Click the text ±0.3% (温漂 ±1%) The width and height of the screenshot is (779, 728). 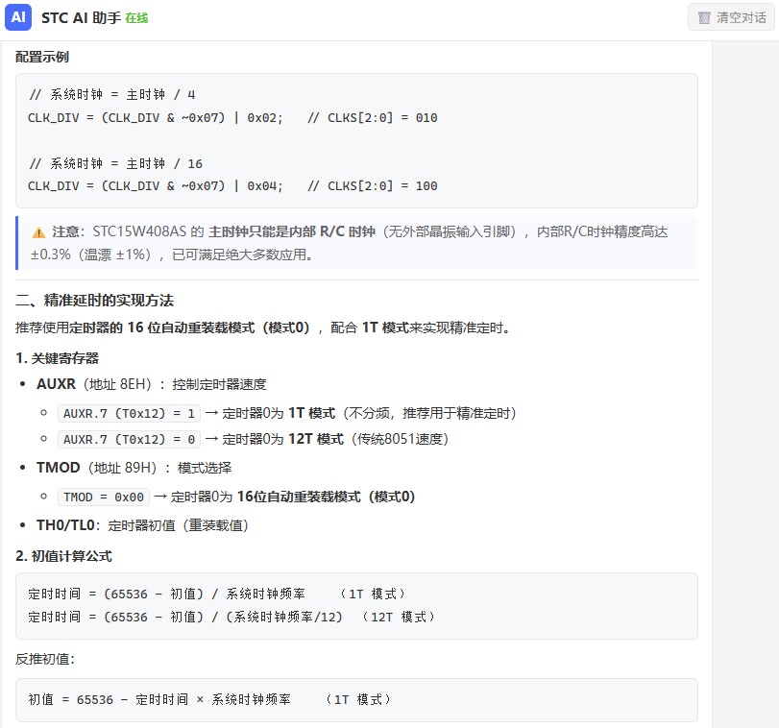90,255
